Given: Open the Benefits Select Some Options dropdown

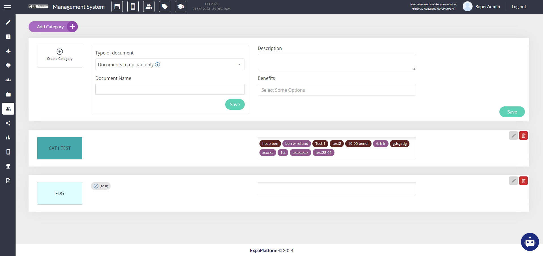Looking at the screenshot, I should click(x=336, y=90).
